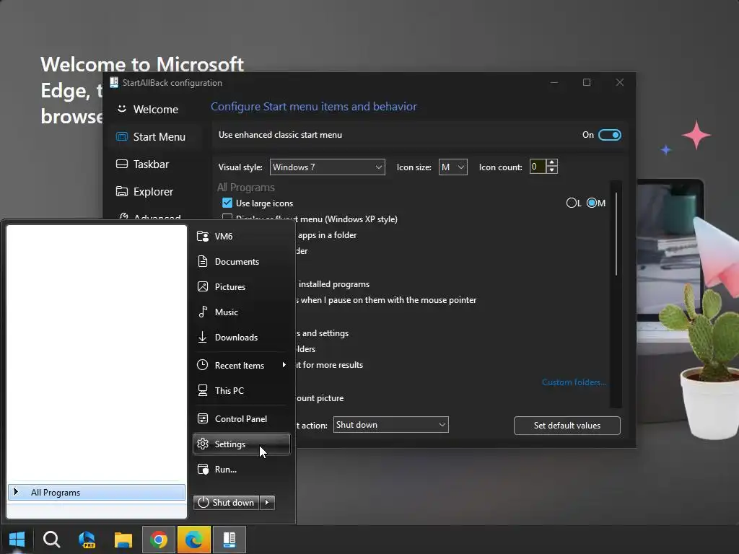Open the Custom folders... link
Image resolution: width=739 pixels, height=554 pixels.
[x=574, y=382]
